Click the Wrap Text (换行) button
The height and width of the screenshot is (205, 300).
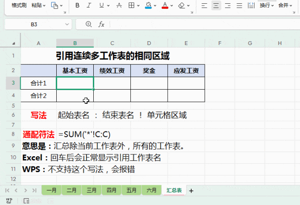click(x=267, y=5)
